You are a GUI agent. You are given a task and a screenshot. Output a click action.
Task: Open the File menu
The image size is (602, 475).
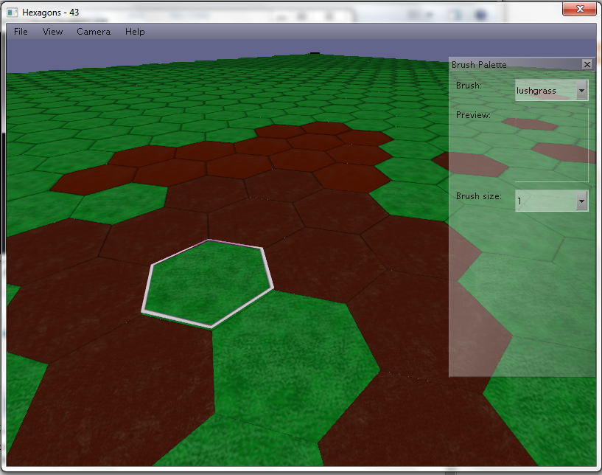[21, 32]
